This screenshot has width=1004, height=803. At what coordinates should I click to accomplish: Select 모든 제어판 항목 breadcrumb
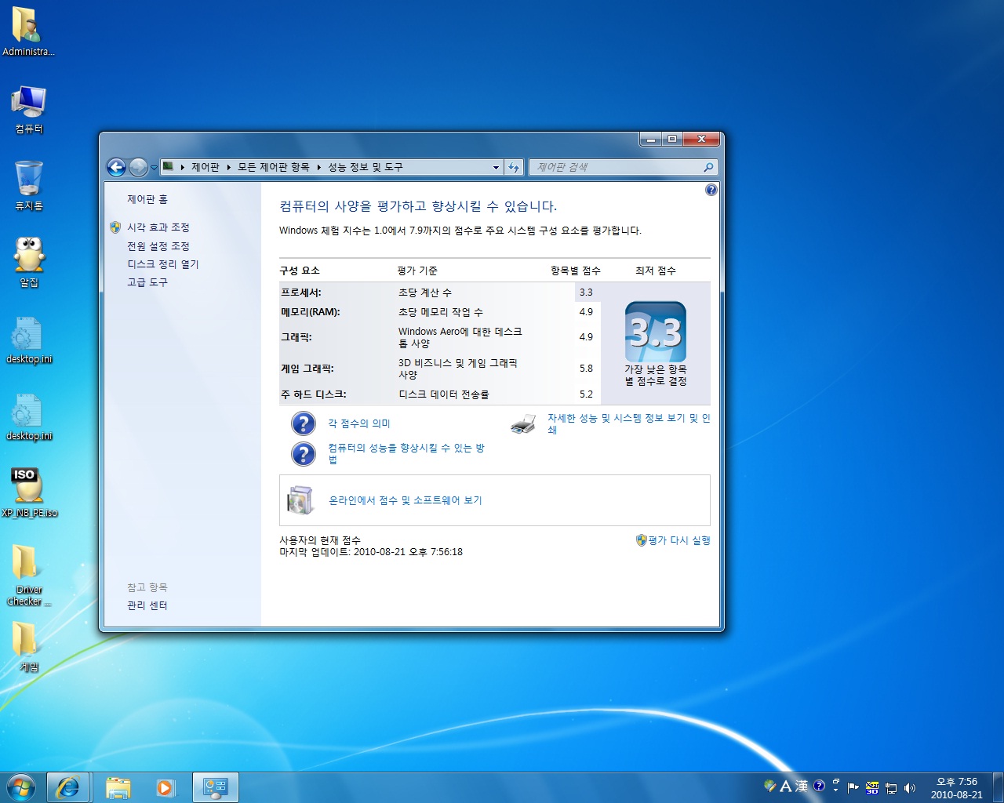tap(273, 167)
